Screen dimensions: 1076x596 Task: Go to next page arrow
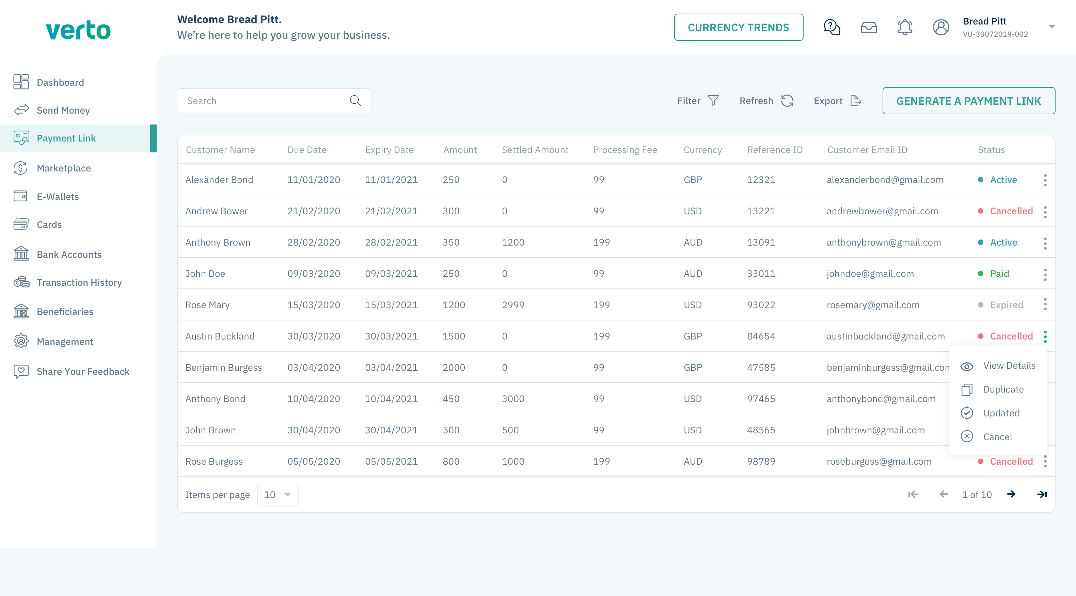(x=1011, y=495)
